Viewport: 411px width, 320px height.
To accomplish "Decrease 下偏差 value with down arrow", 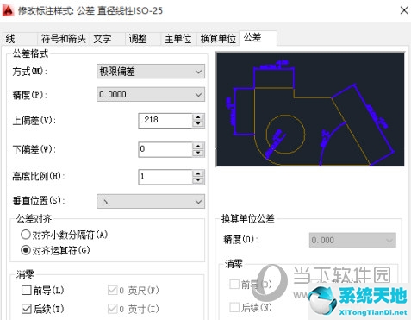I will click(x=198, y=153).
